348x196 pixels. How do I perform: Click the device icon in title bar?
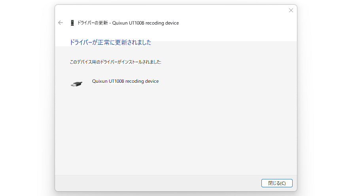click(72, 23)
